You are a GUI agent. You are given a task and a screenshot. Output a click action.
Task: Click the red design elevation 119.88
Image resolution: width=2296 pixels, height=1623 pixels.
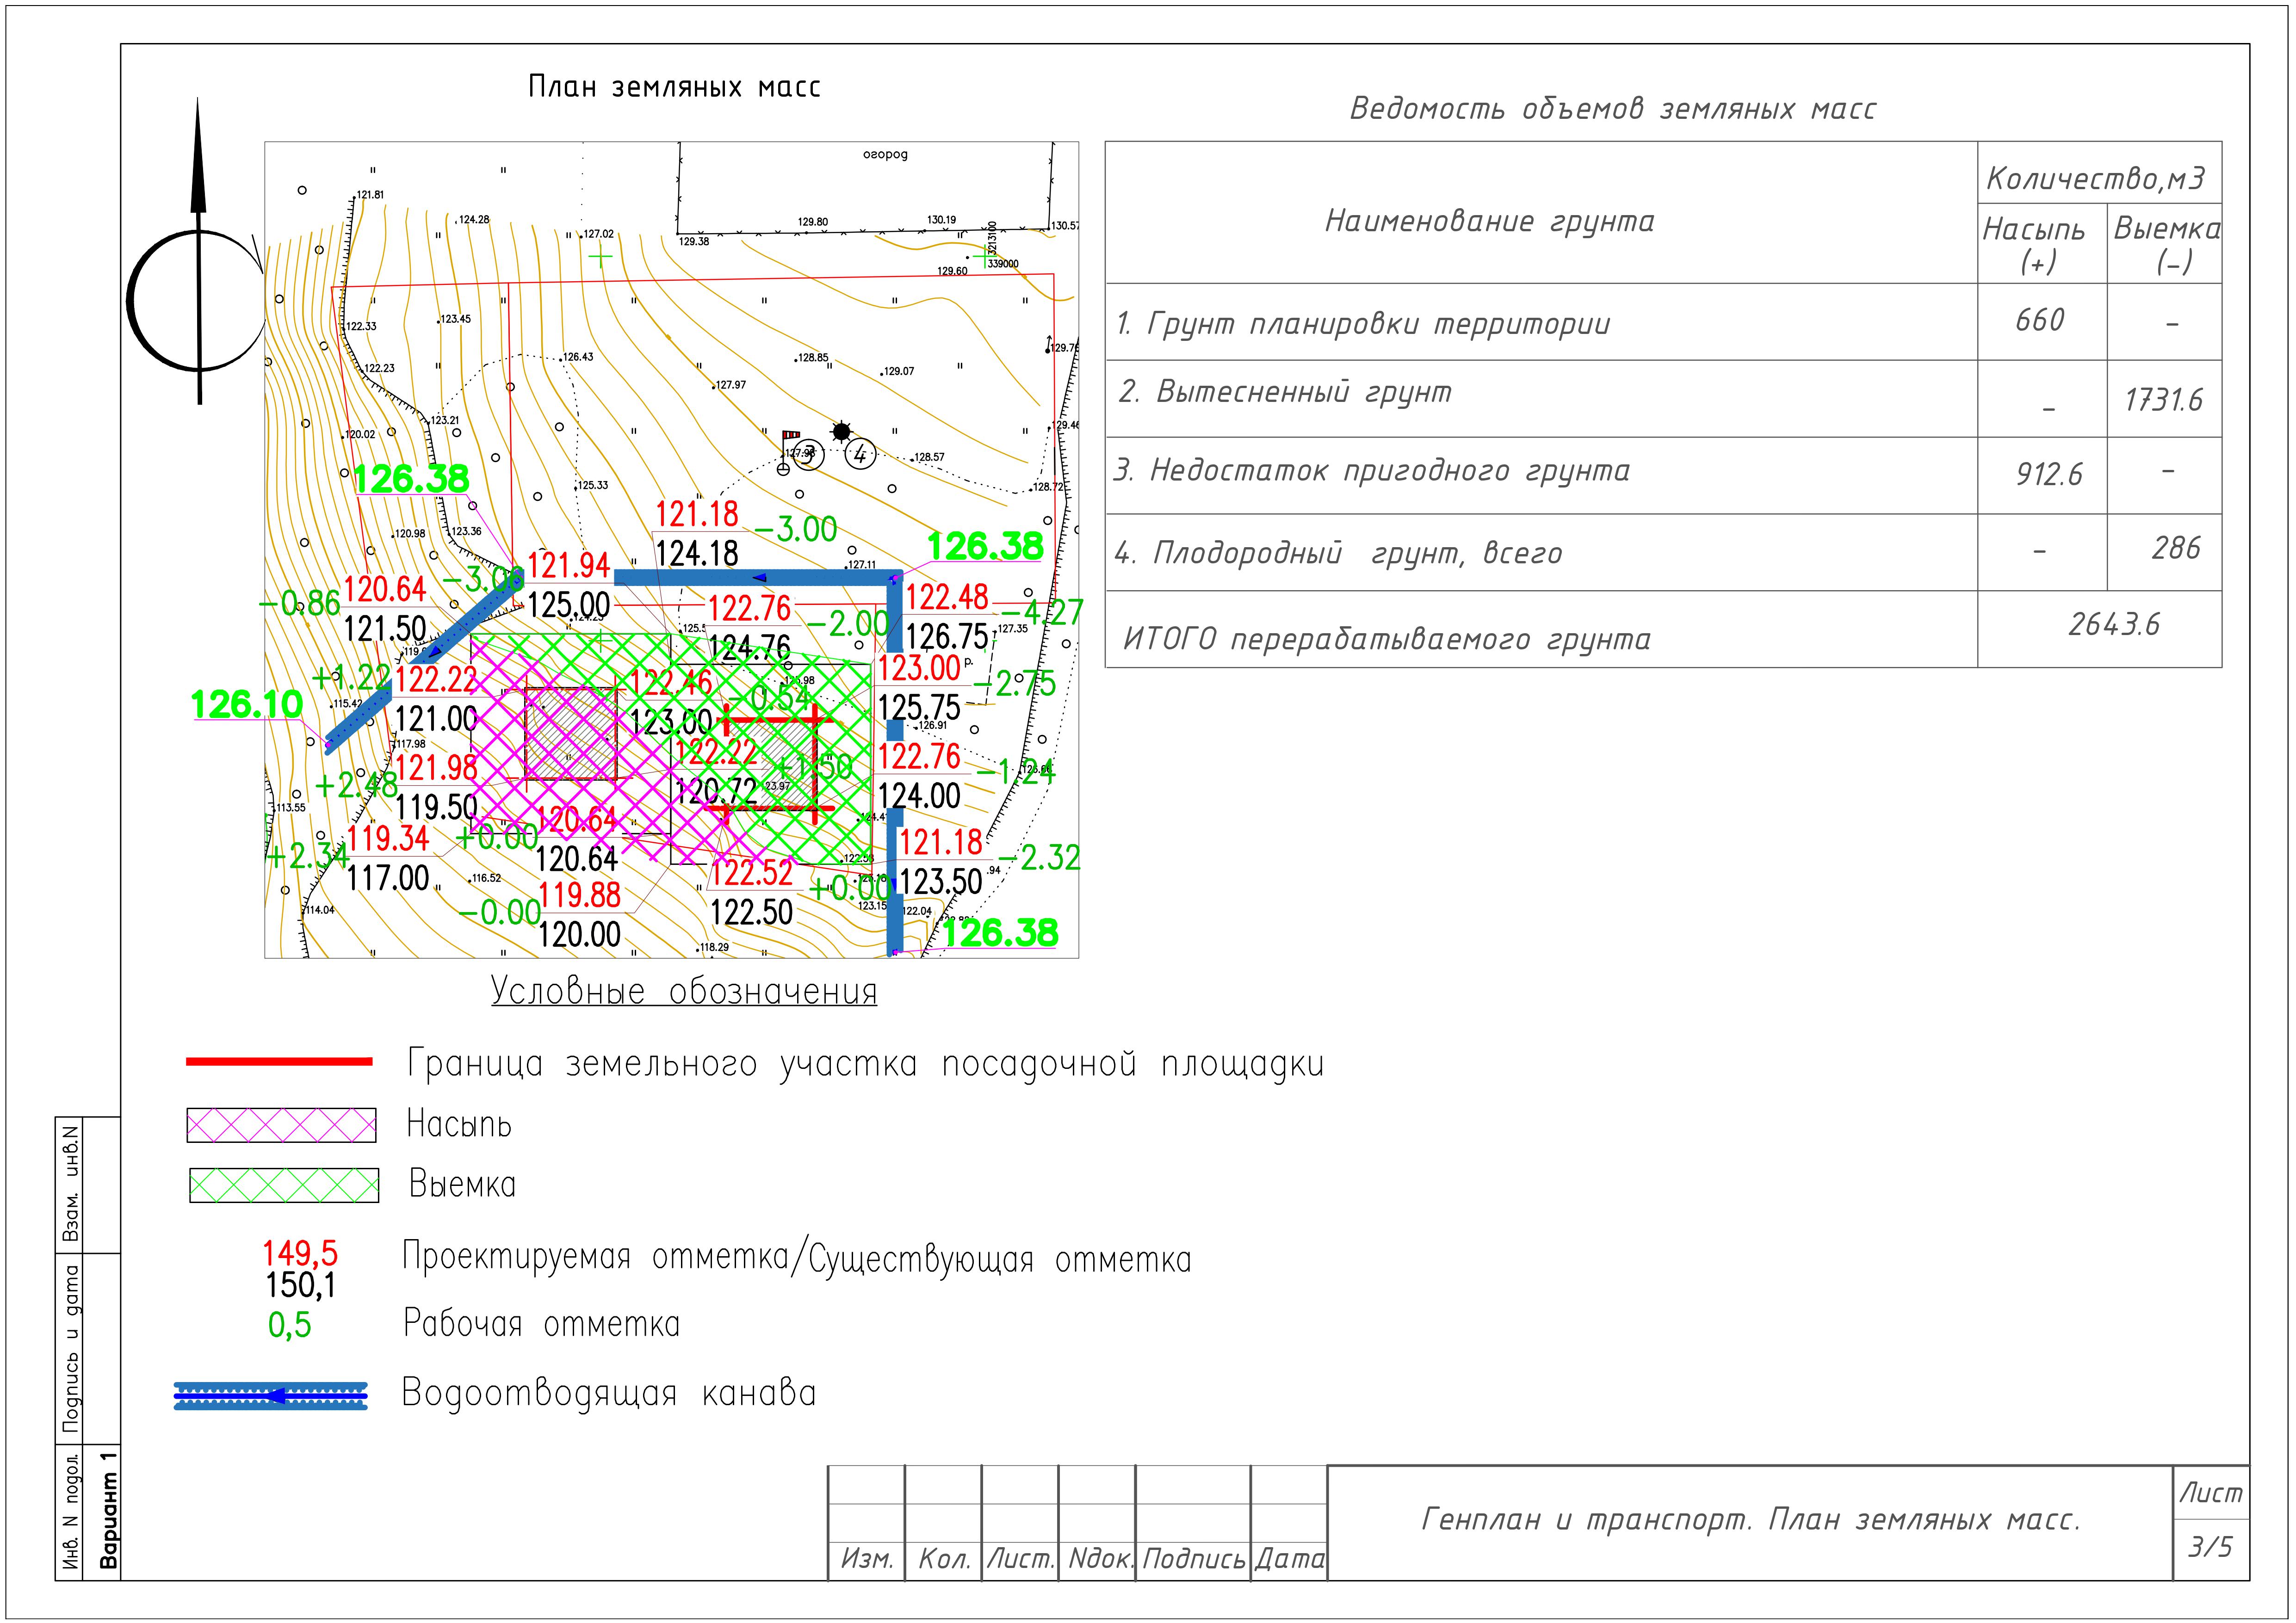click(x=579, y=896)
